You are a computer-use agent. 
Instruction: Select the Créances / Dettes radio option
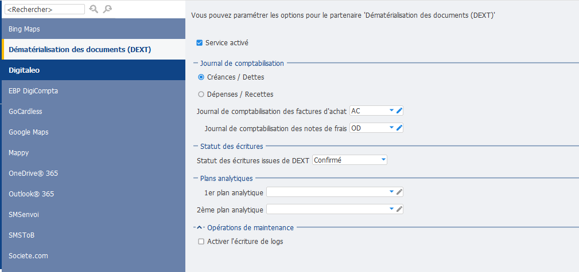[201, 77]
